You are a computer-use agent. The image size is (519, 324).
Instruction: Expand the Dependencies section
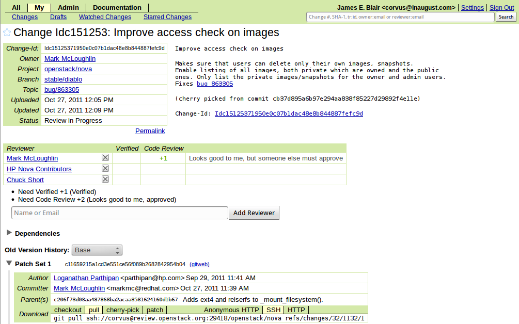click(x=9, y=233)
